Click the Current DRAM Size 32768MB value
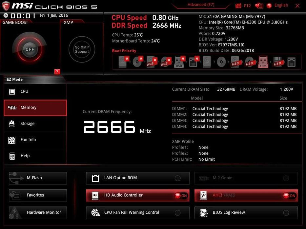 (226, 89)
